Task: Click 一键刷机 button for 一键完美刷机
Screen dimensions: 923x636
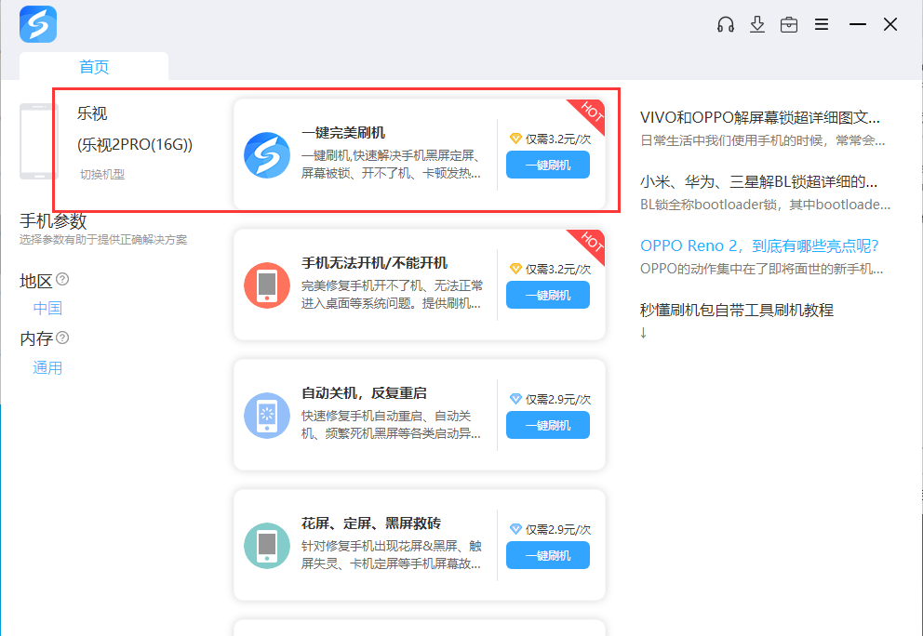Action: pos(548,165)
